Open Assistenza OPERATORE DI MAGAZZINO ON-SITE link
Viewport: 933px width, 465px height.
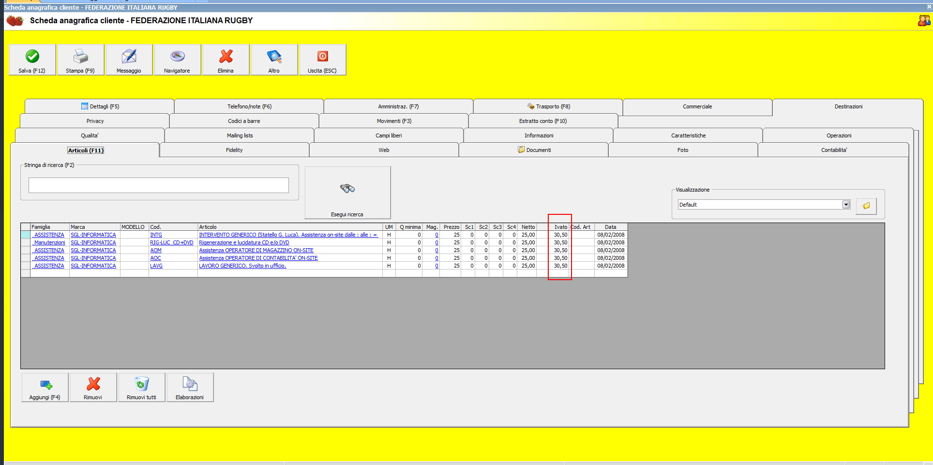click(256, 250)
